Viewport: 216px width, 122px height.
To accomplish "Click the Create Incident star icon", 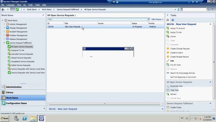I will tap(168, 53).
